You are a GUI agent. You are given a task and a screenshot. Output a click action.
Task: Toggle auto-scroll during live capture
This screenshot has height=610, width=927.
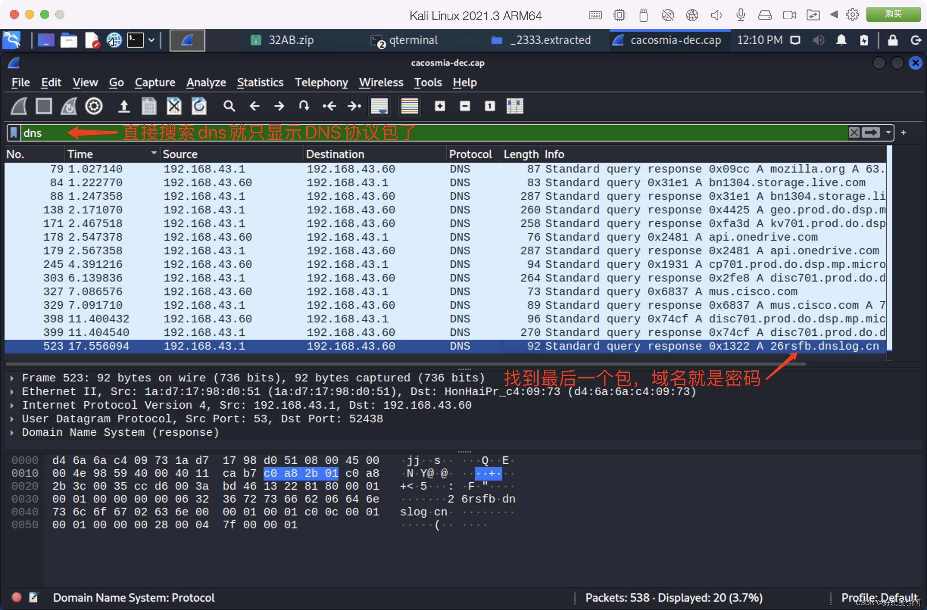click(379, 106)
